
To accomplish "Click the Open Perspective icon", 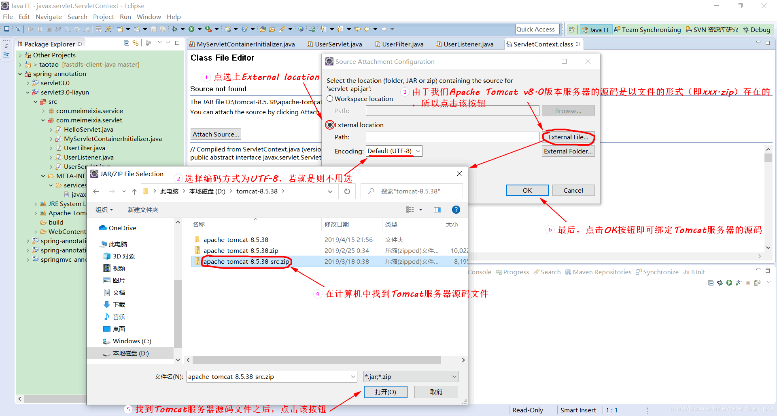I will click(x=571, y=29).
